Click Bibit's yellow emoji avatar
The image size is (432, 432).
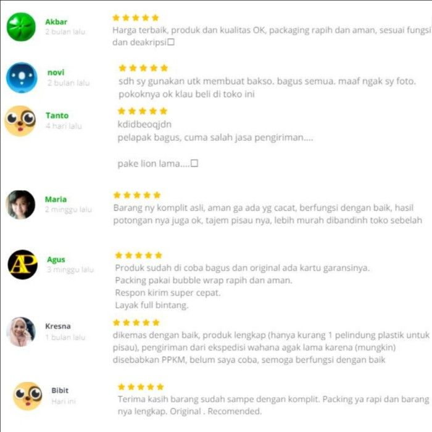click(x=28, y=396)
